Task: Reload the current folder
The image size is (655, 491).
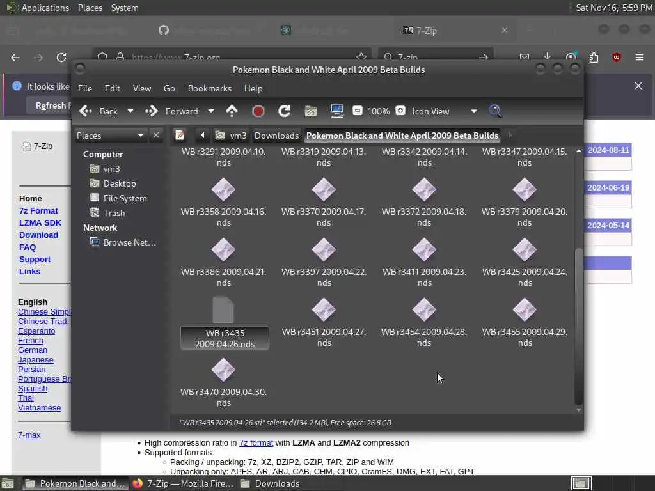Action: click(x=285, y=111)
